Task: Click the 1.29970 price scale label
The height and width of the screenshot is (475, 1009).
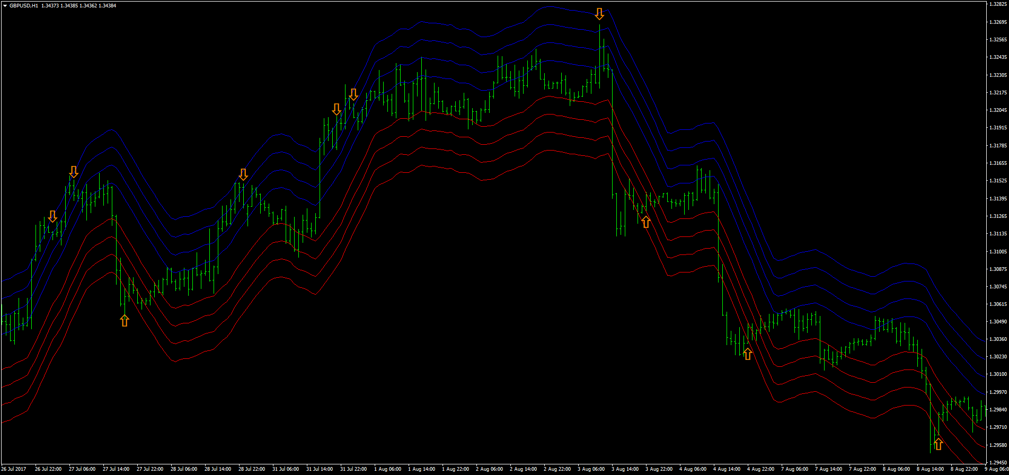Action: tap(998, 392)
